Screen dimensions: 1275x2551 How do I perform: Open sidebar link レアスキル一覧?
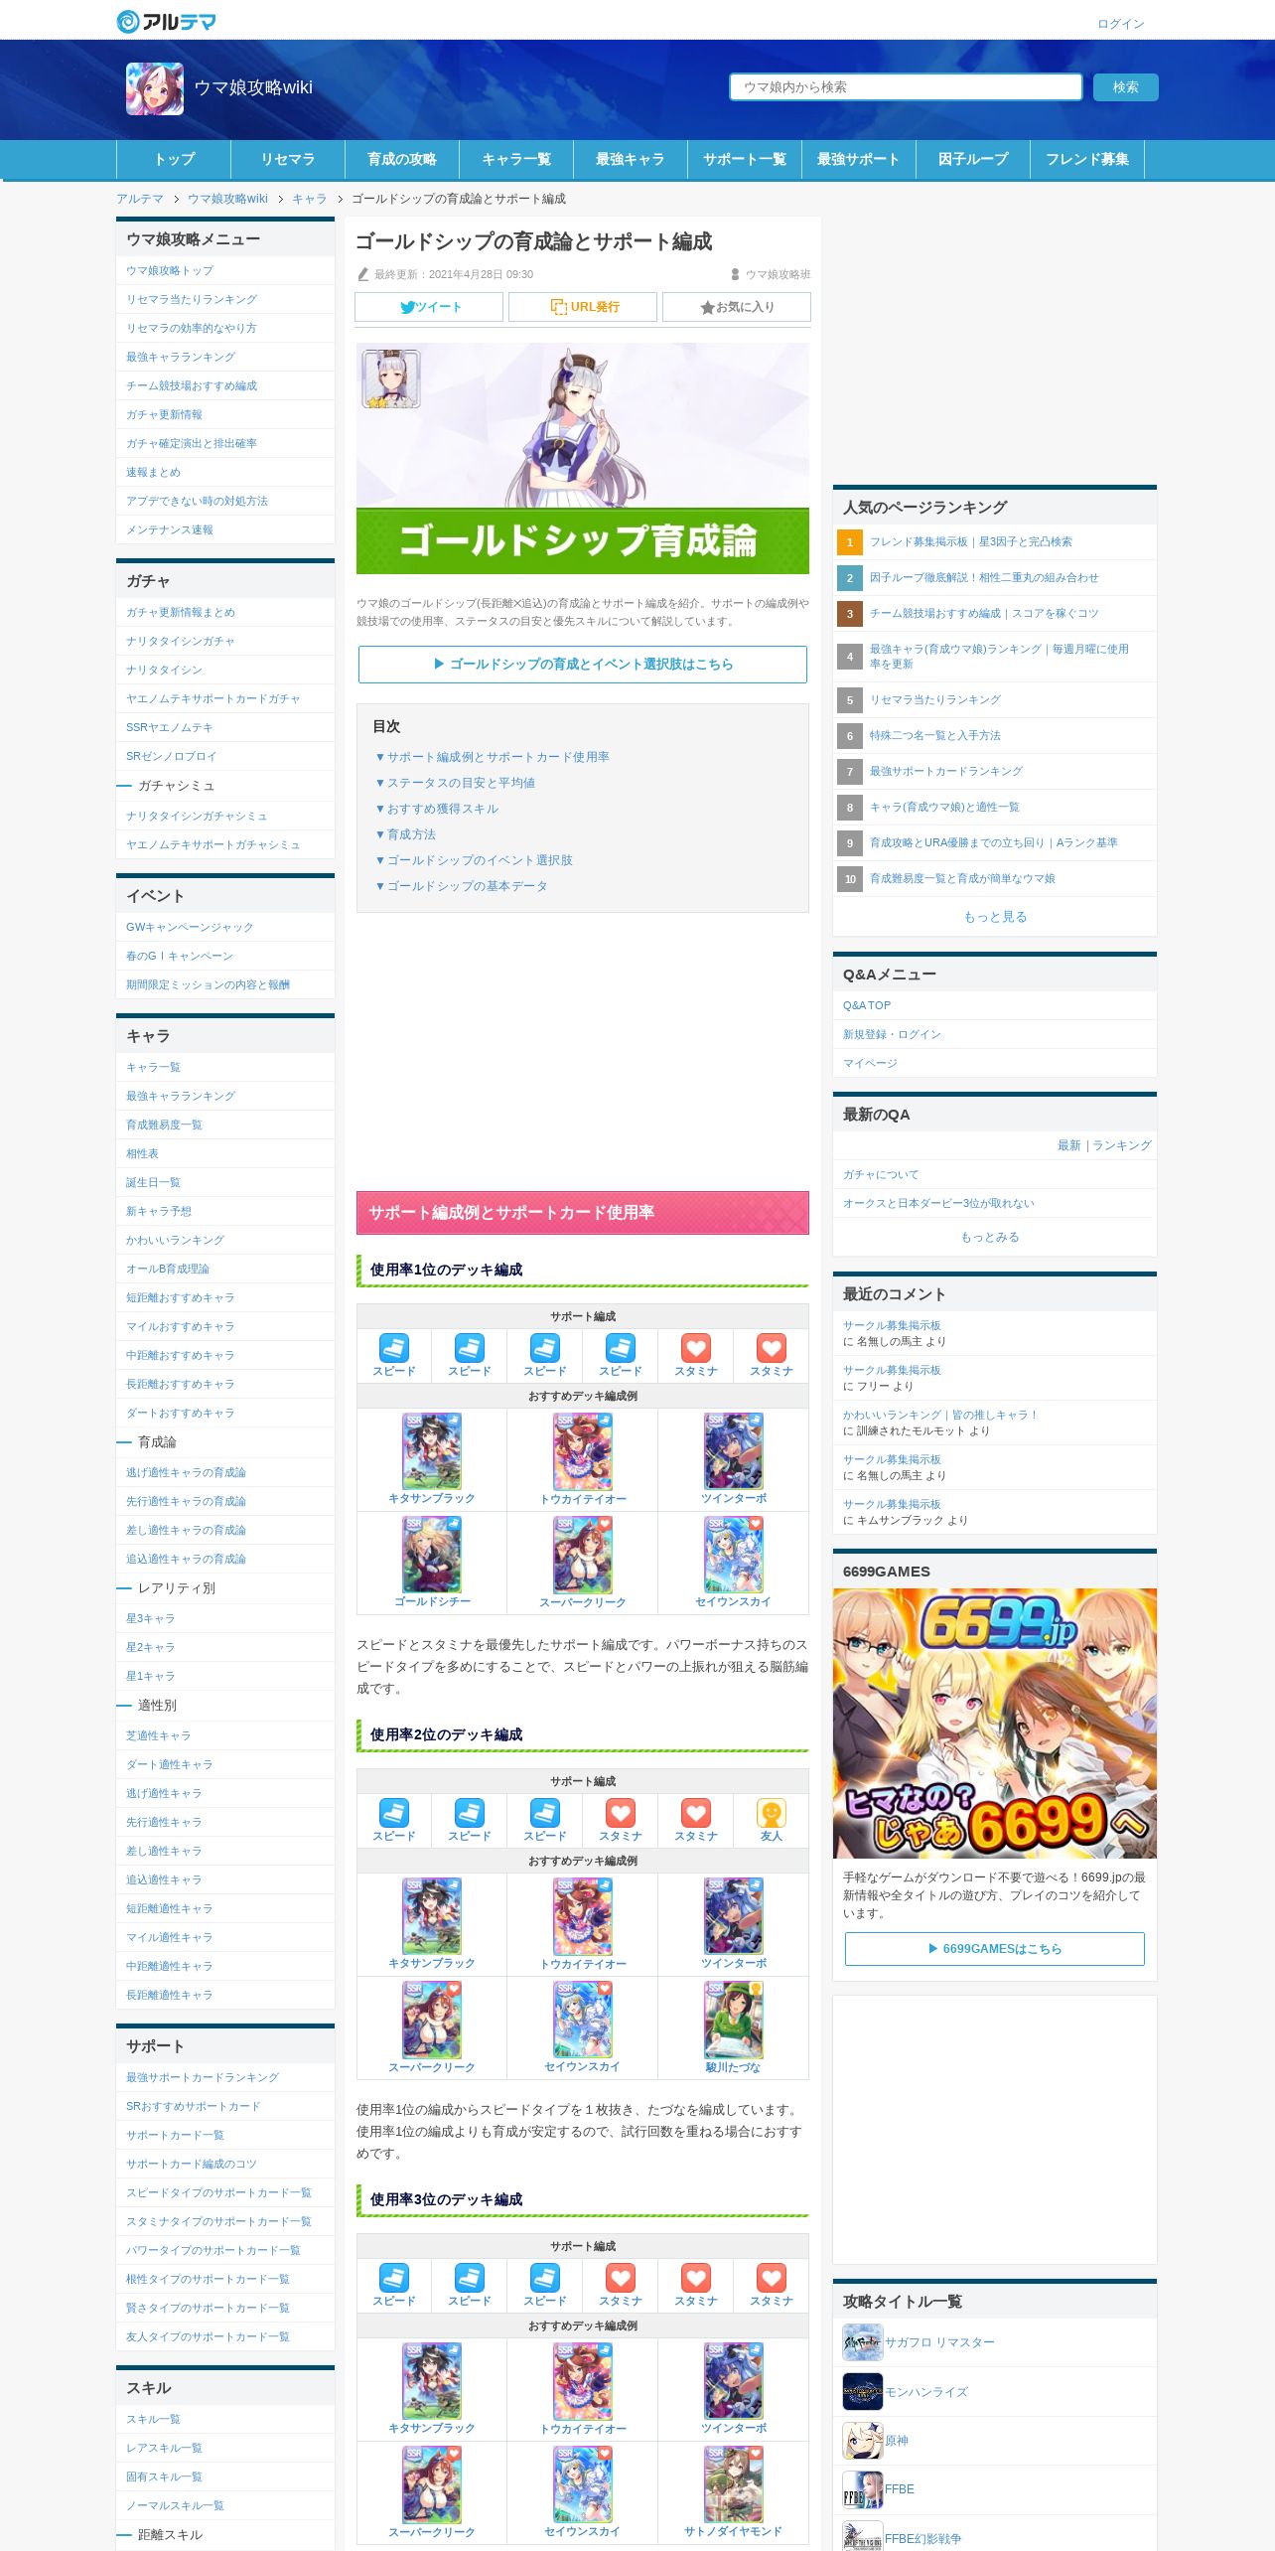pyautogui.click(x=164, y=2448)
